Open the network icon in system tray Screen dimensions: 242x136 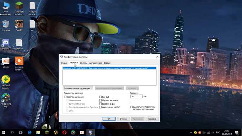pyautogui.click(x=208, y=132)
